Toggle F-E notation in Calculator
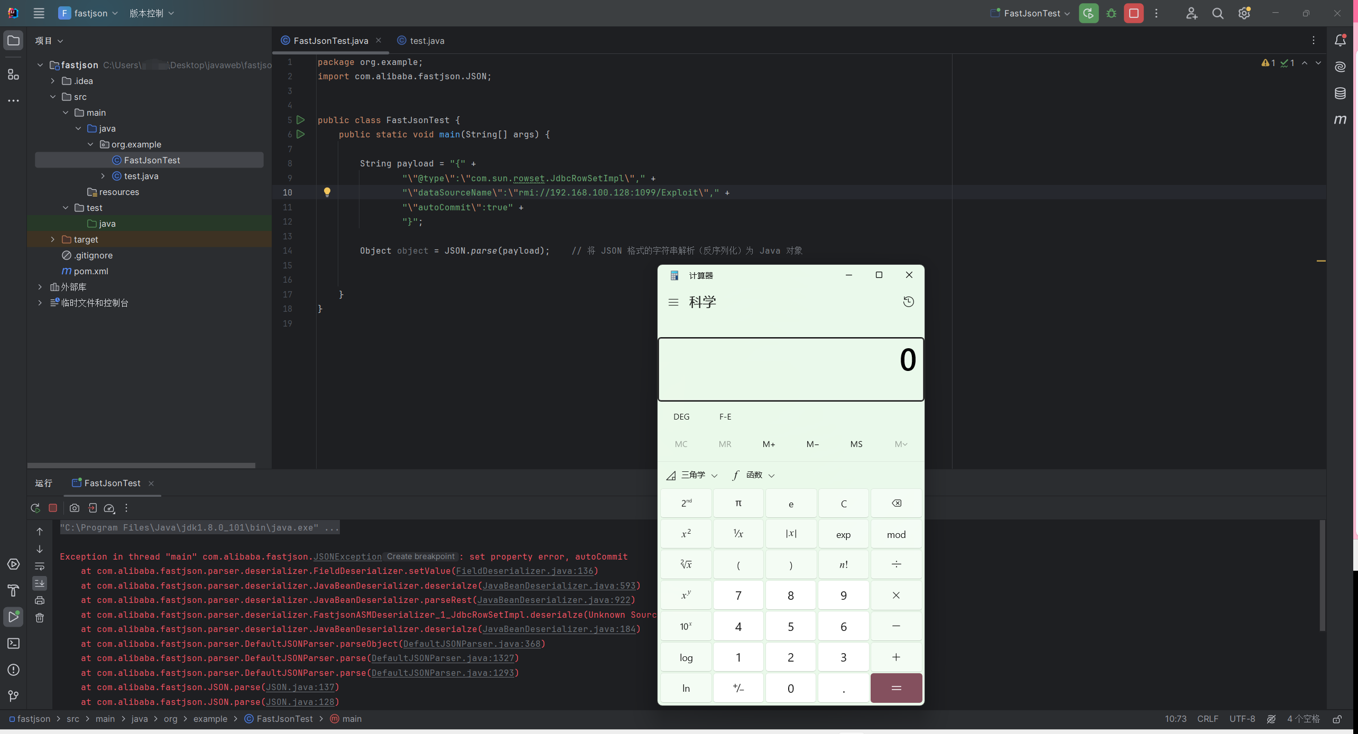The image size is (1358, 734). [725, 416]
